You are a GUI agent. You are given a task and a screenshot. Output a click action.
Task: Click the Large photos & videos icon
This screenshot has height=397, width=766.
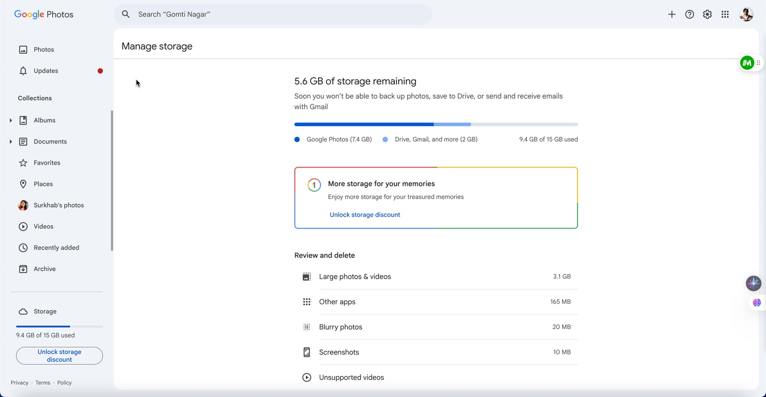point(307,277)
